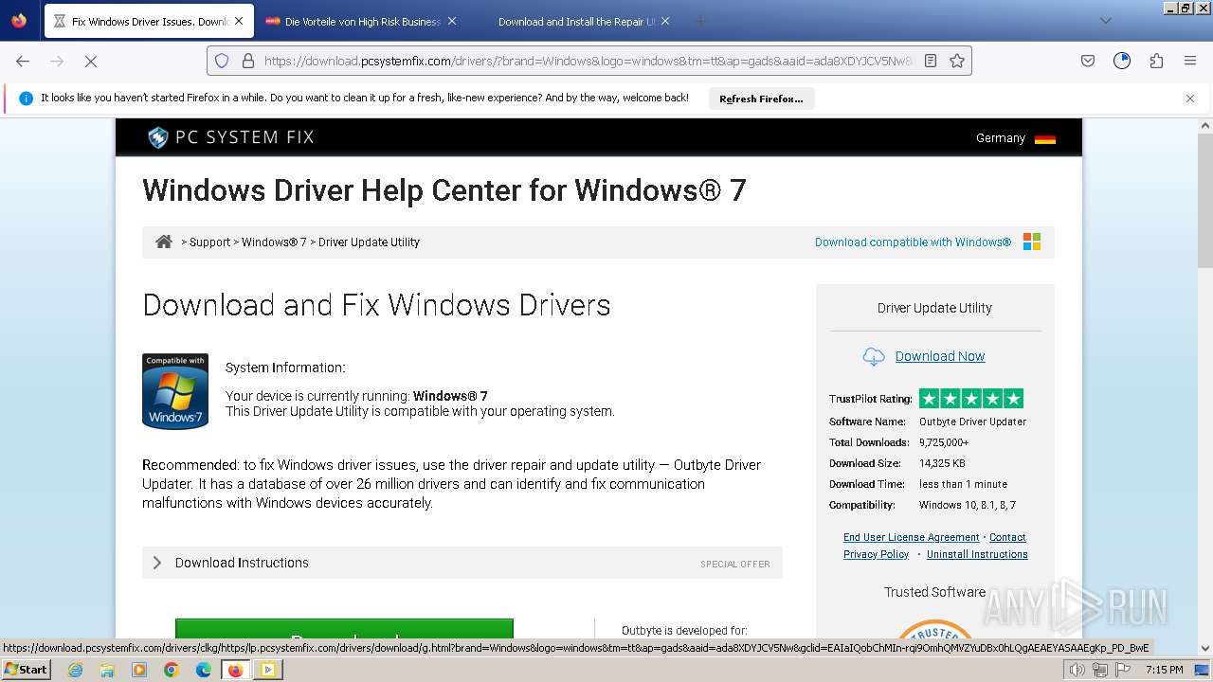
Task: Open the Contact link
Action: click(1007, 537)
